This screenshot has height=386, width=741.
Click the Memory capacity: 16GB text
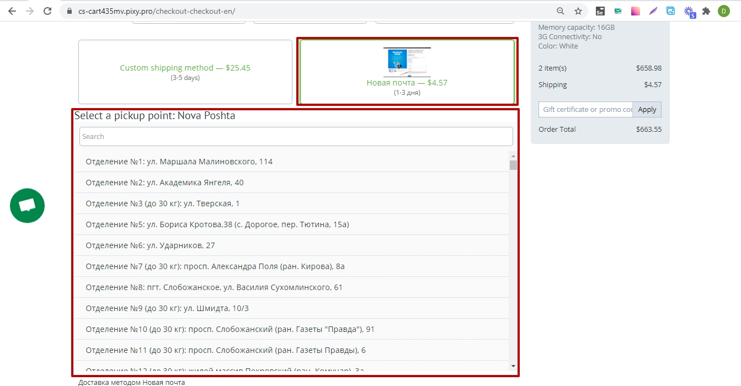tap(577, 28)
